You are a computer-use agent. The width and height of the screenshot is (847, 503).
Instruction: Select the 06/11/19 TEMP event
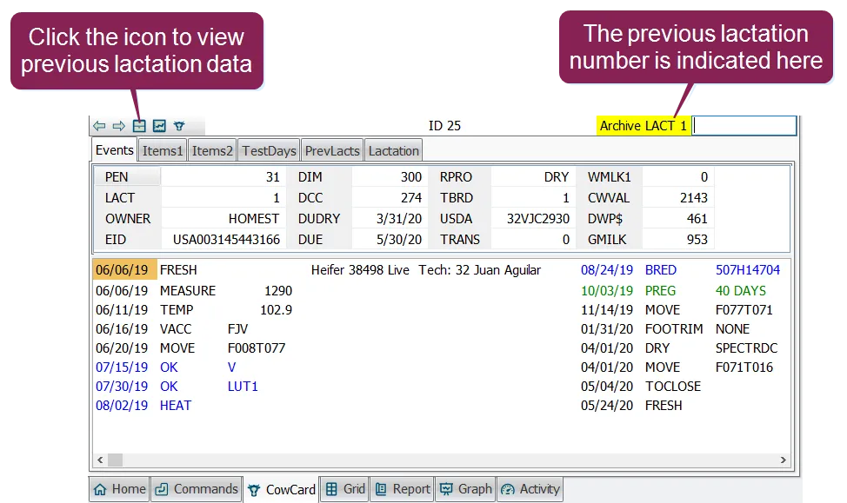click(194, 310)
